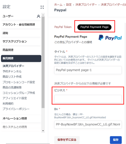The image size is (126, 144).
Task: Open プロモーションコード設定 settings
Action: (19, 82)
